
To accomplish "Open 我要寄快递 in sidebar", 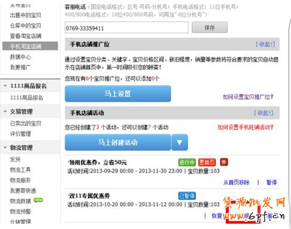I will click(23, 191).
